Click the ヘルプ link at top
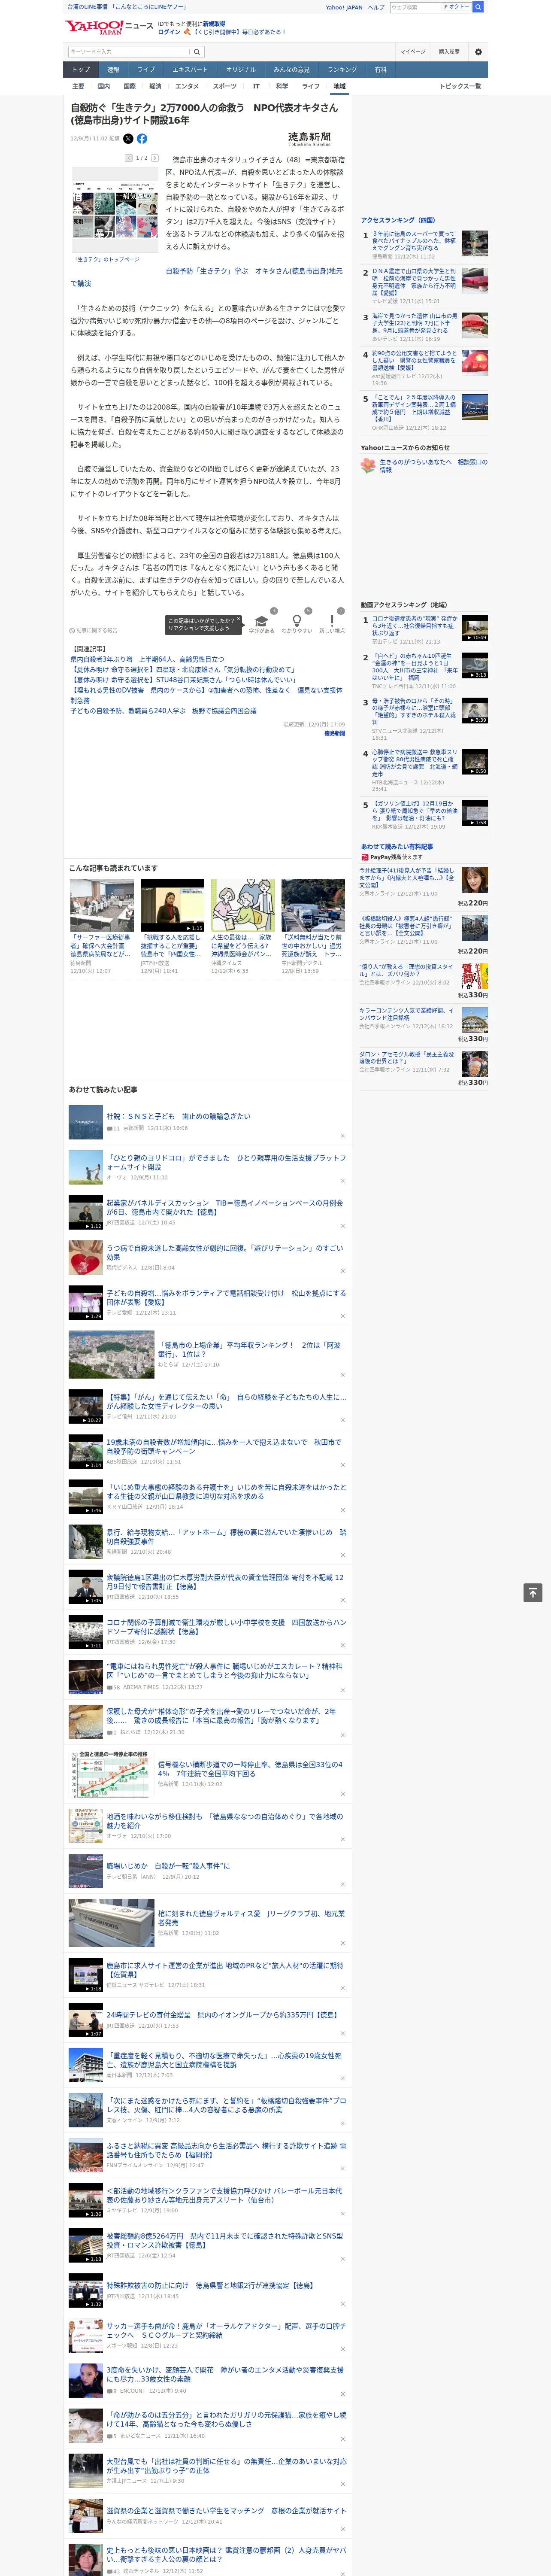 (375, 7)
